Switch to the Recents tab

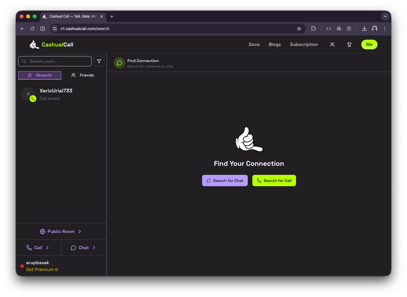39,75
